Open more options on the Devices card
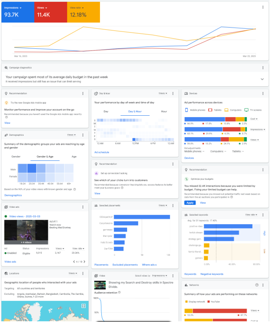Screen dimensions: 271x322 tap(263, 94)
